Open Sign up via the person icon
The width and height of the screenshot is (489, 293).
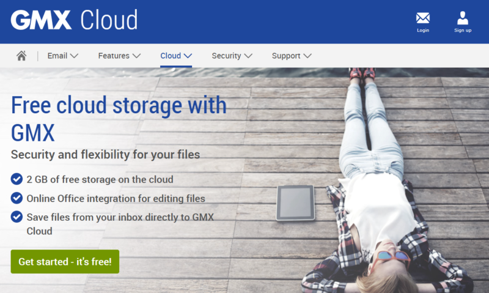[x=463, y=18]
